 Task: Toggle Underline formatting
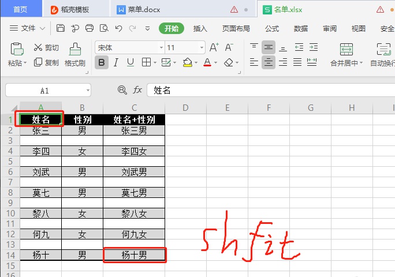click(x=131, y=62)
